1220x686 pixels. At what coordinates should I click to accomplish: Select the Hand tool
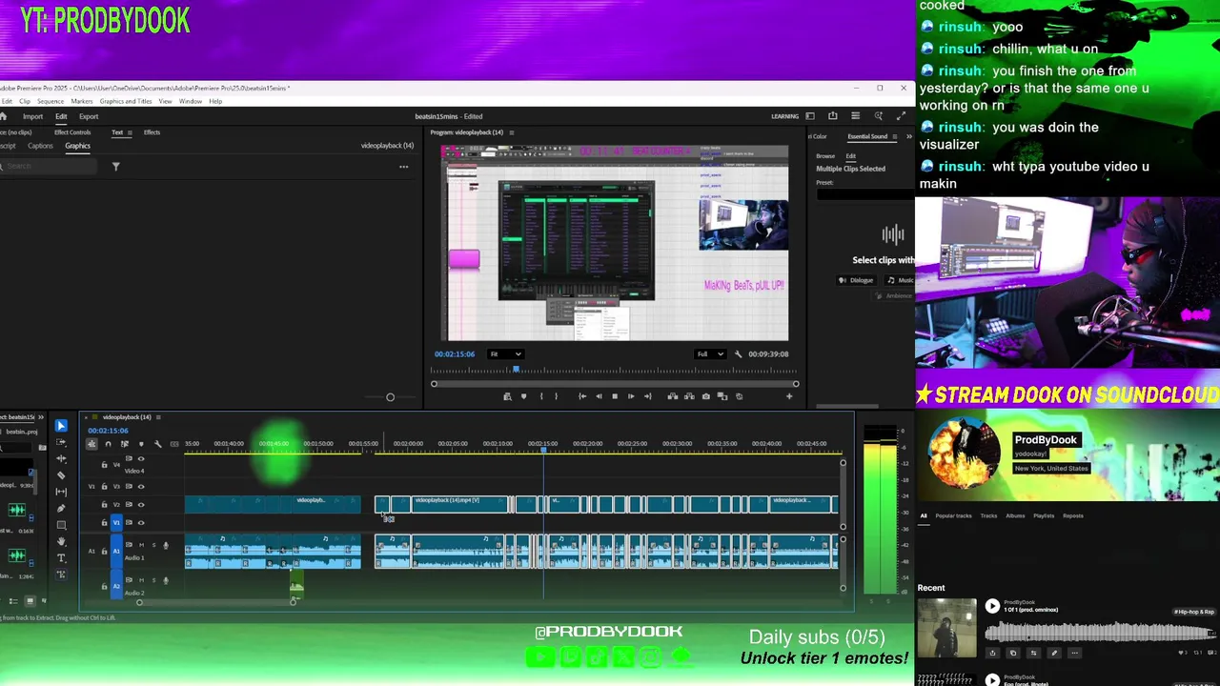tap(61, 541)
